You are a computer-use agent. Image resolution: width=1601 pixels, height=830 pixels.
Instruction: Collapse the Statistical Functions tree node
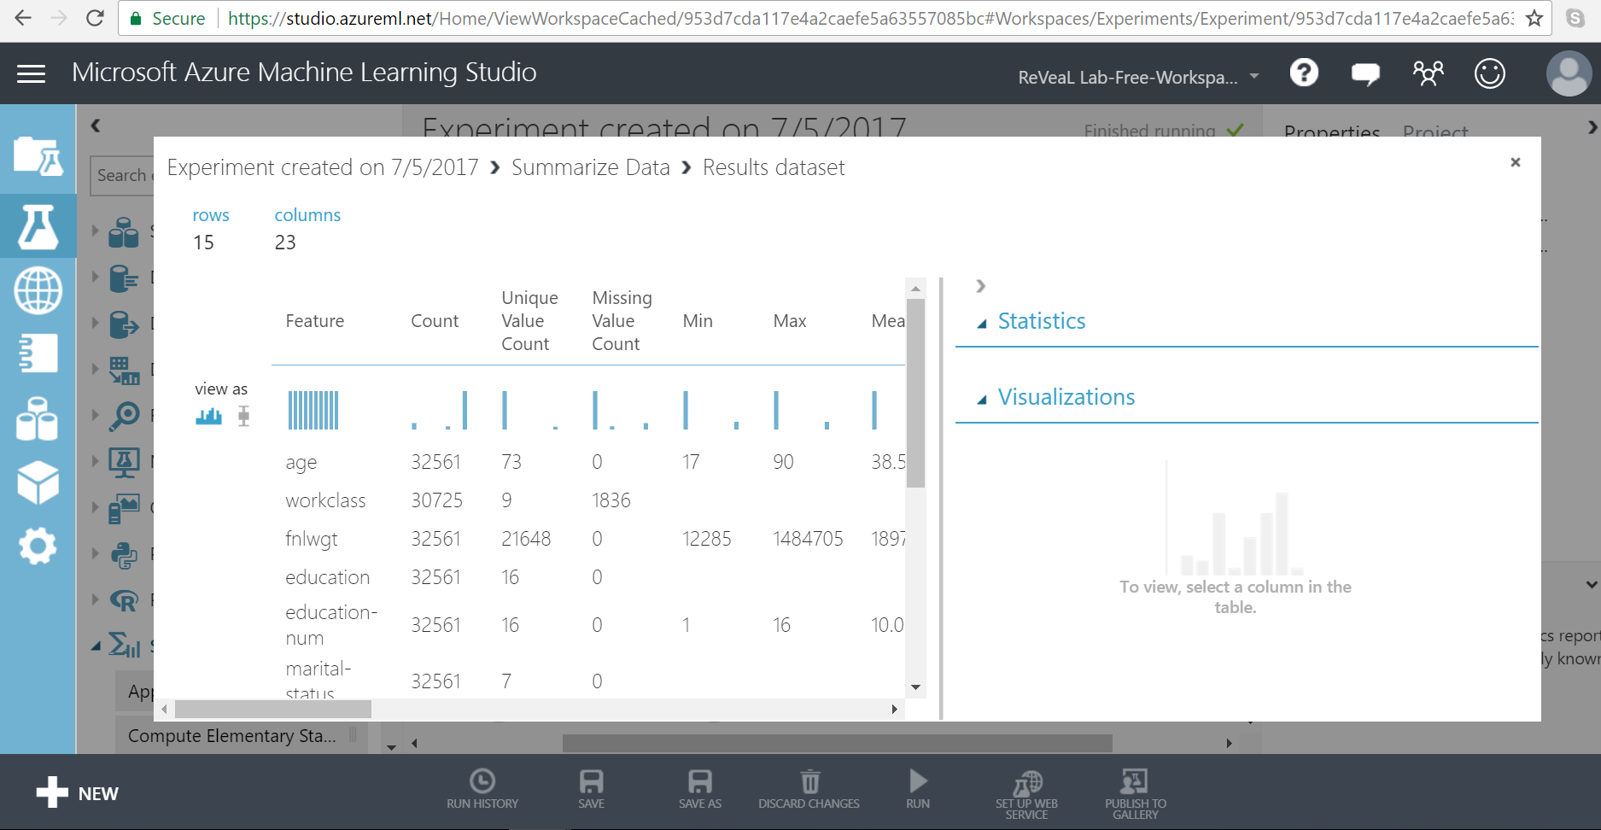96,646
